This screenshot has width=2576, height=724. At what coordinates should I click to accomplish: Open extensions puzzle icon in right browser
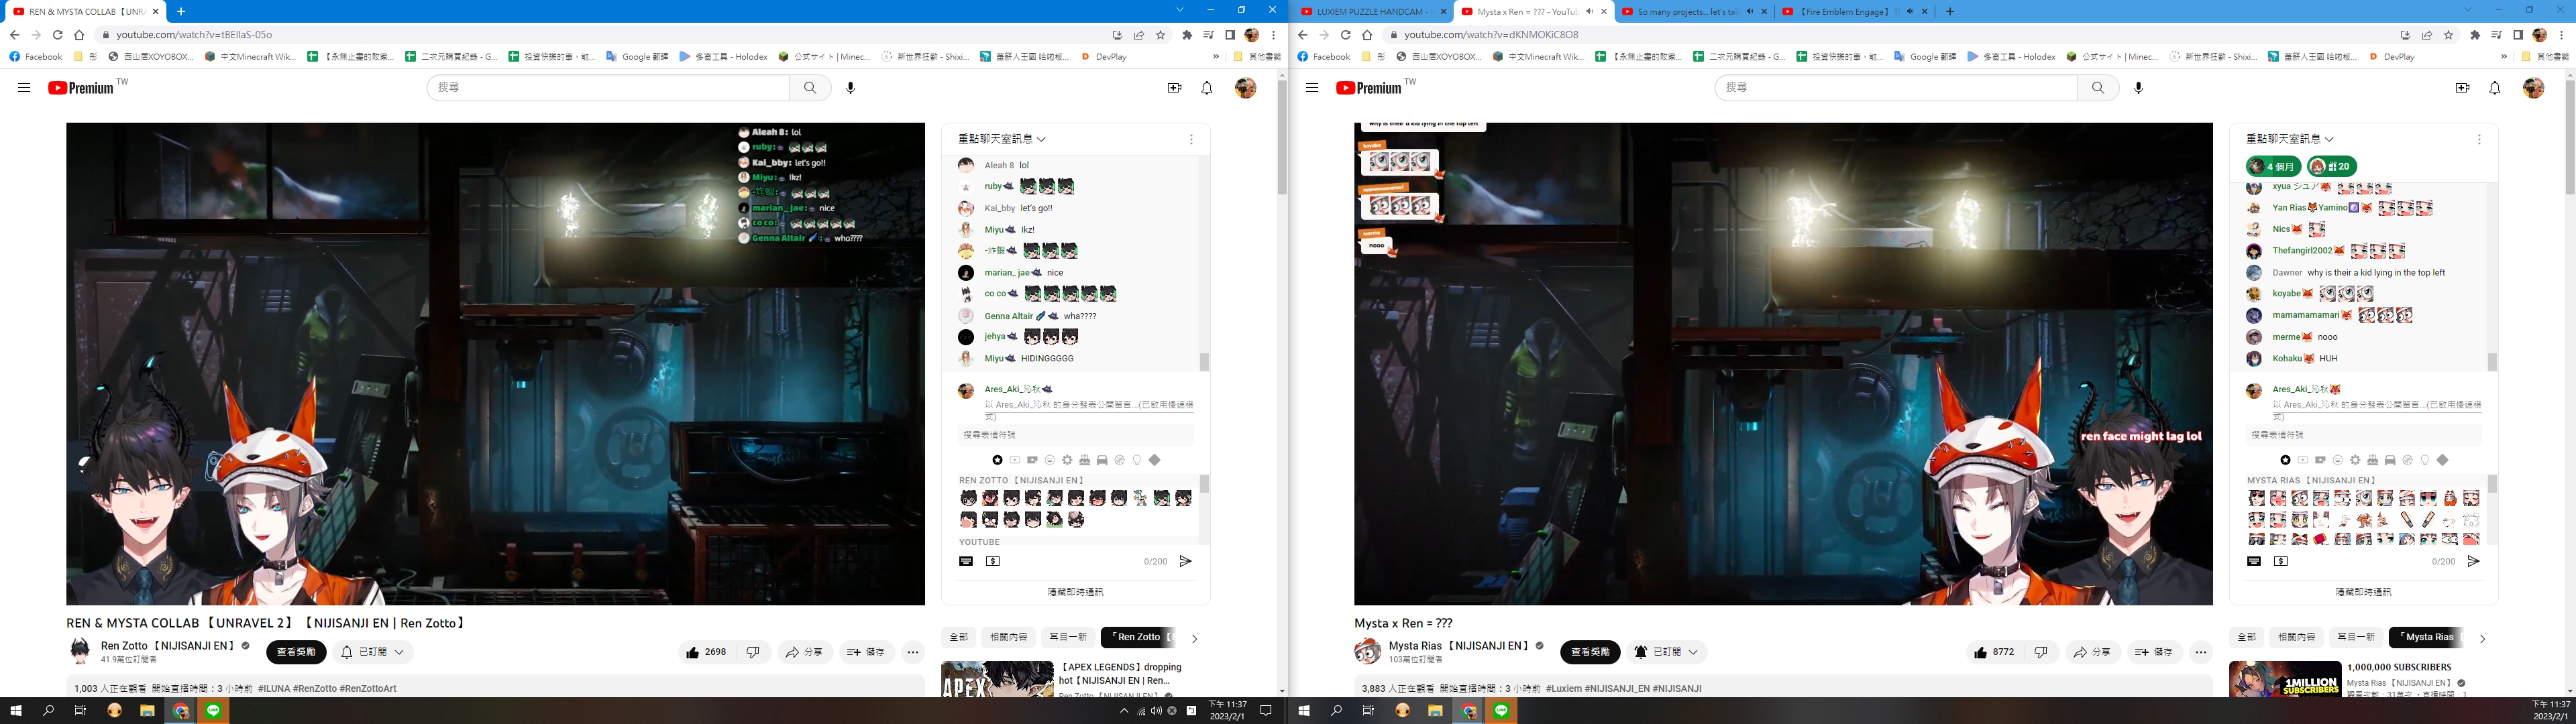tap(2475, 35)
